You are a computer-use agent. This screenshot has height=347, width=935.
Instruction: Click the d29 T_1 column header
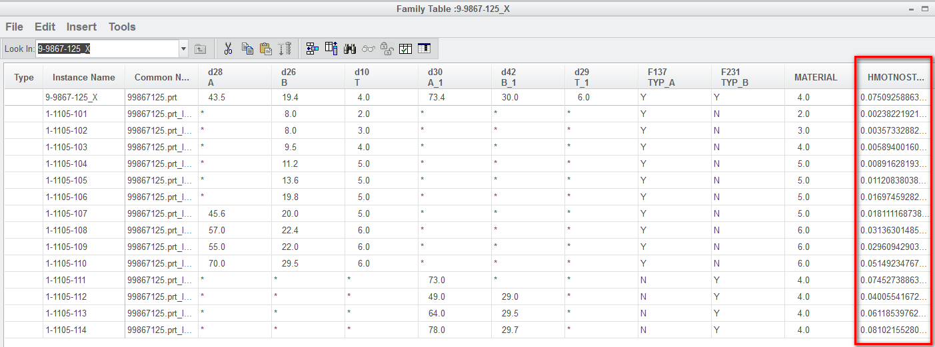(x=601, y=77)
